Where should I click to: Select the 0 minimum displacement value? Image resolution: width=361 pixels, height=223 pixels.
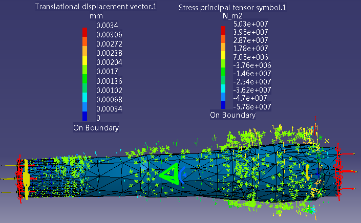click(98, 118)
